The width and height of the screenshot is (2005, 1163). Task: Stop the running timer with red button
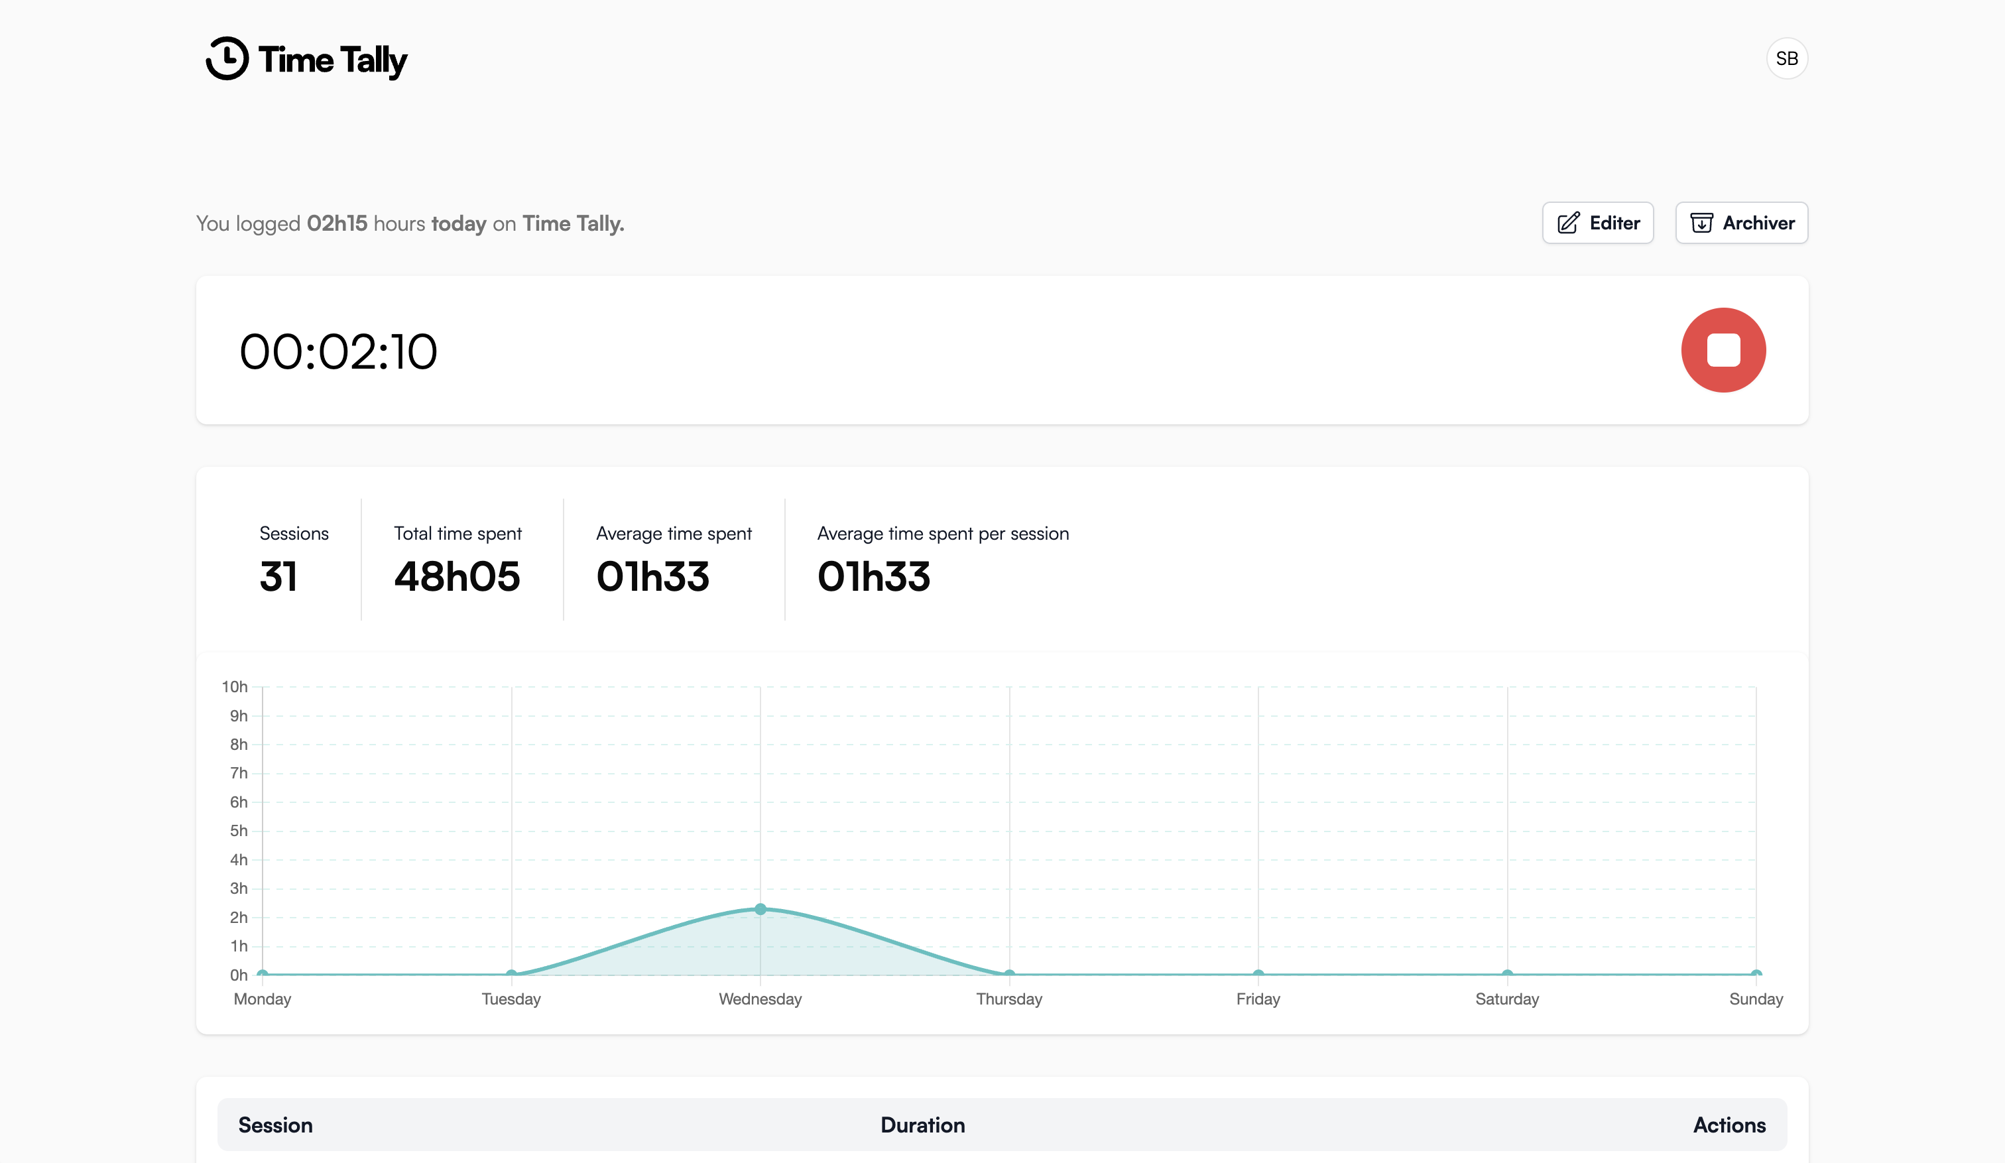click(x=1723, y=350)
